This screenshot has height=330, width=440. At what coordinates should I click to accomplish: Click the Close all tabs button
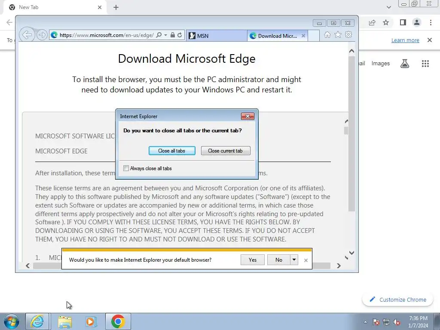click(x=172, y=151)
